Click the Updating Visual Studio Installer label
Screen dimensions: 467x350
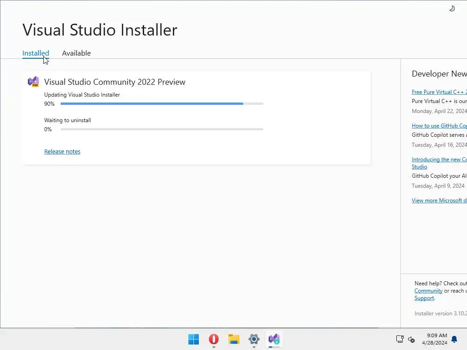pos(82,95)
